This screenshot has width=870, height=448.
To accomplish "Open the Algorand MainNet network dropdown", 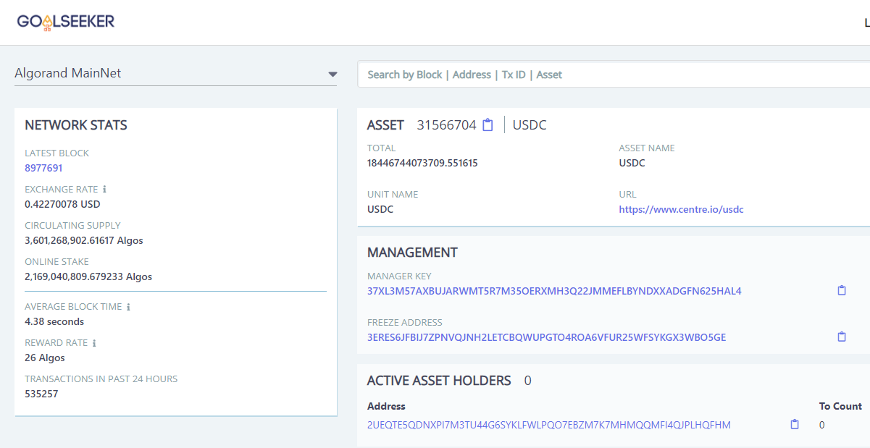I will coord(175,74).
